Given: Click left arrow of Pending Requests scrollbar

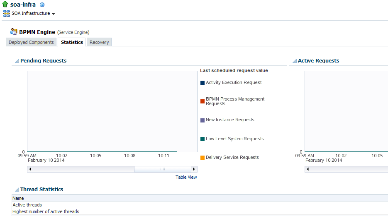Looking at the screenshot, I should point(30,169).
